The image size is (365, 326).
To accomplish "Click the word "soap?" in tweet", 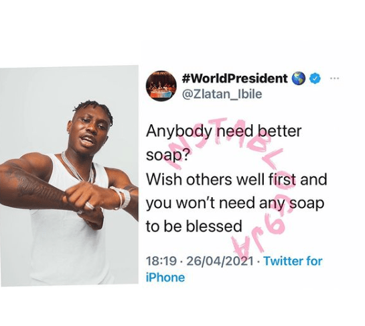I will 167,156.
